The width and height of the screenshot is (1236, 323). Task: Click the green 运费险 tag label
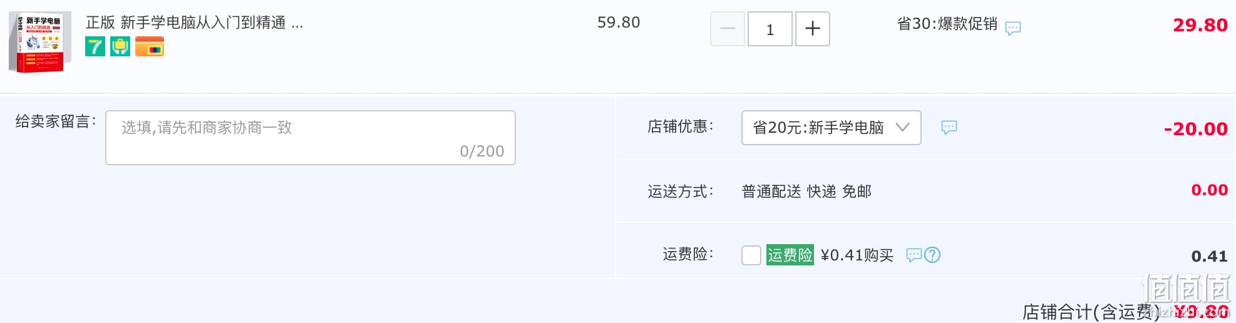tap(790, 255)
